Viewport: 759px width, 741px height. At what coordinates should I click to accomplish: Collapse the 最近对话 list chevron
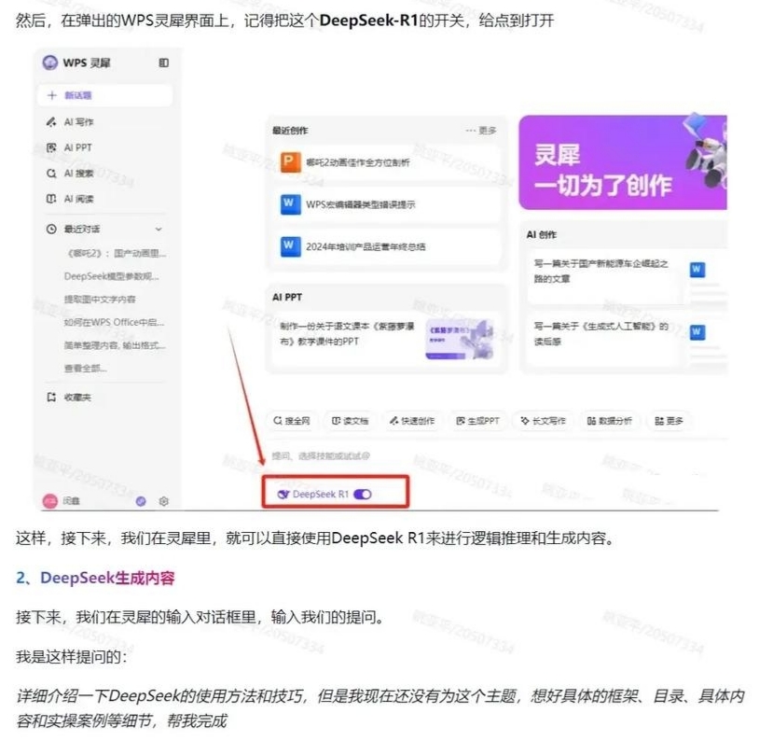159,229
